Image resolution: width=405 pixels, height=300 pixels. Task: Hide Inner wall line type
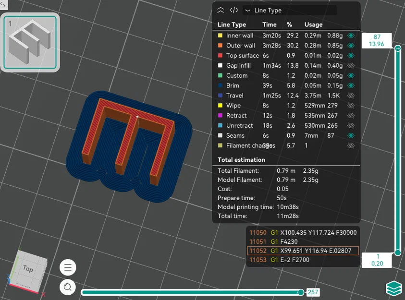pyautogui.click(x=351, y=36)
